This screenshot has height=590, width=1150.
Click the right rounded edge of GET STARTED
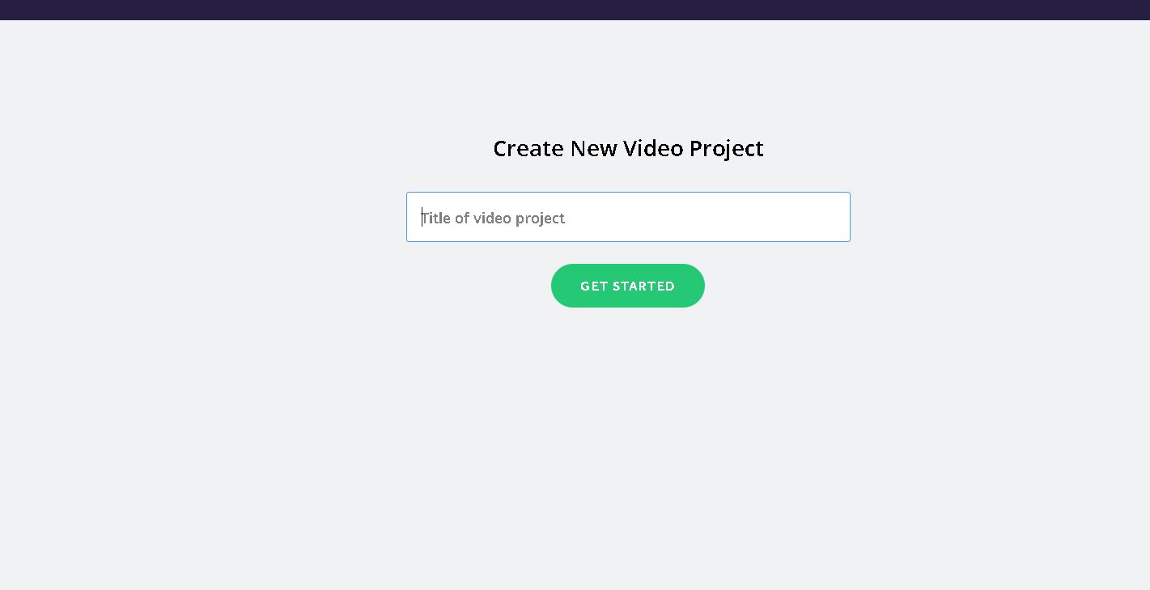(694, 286)
